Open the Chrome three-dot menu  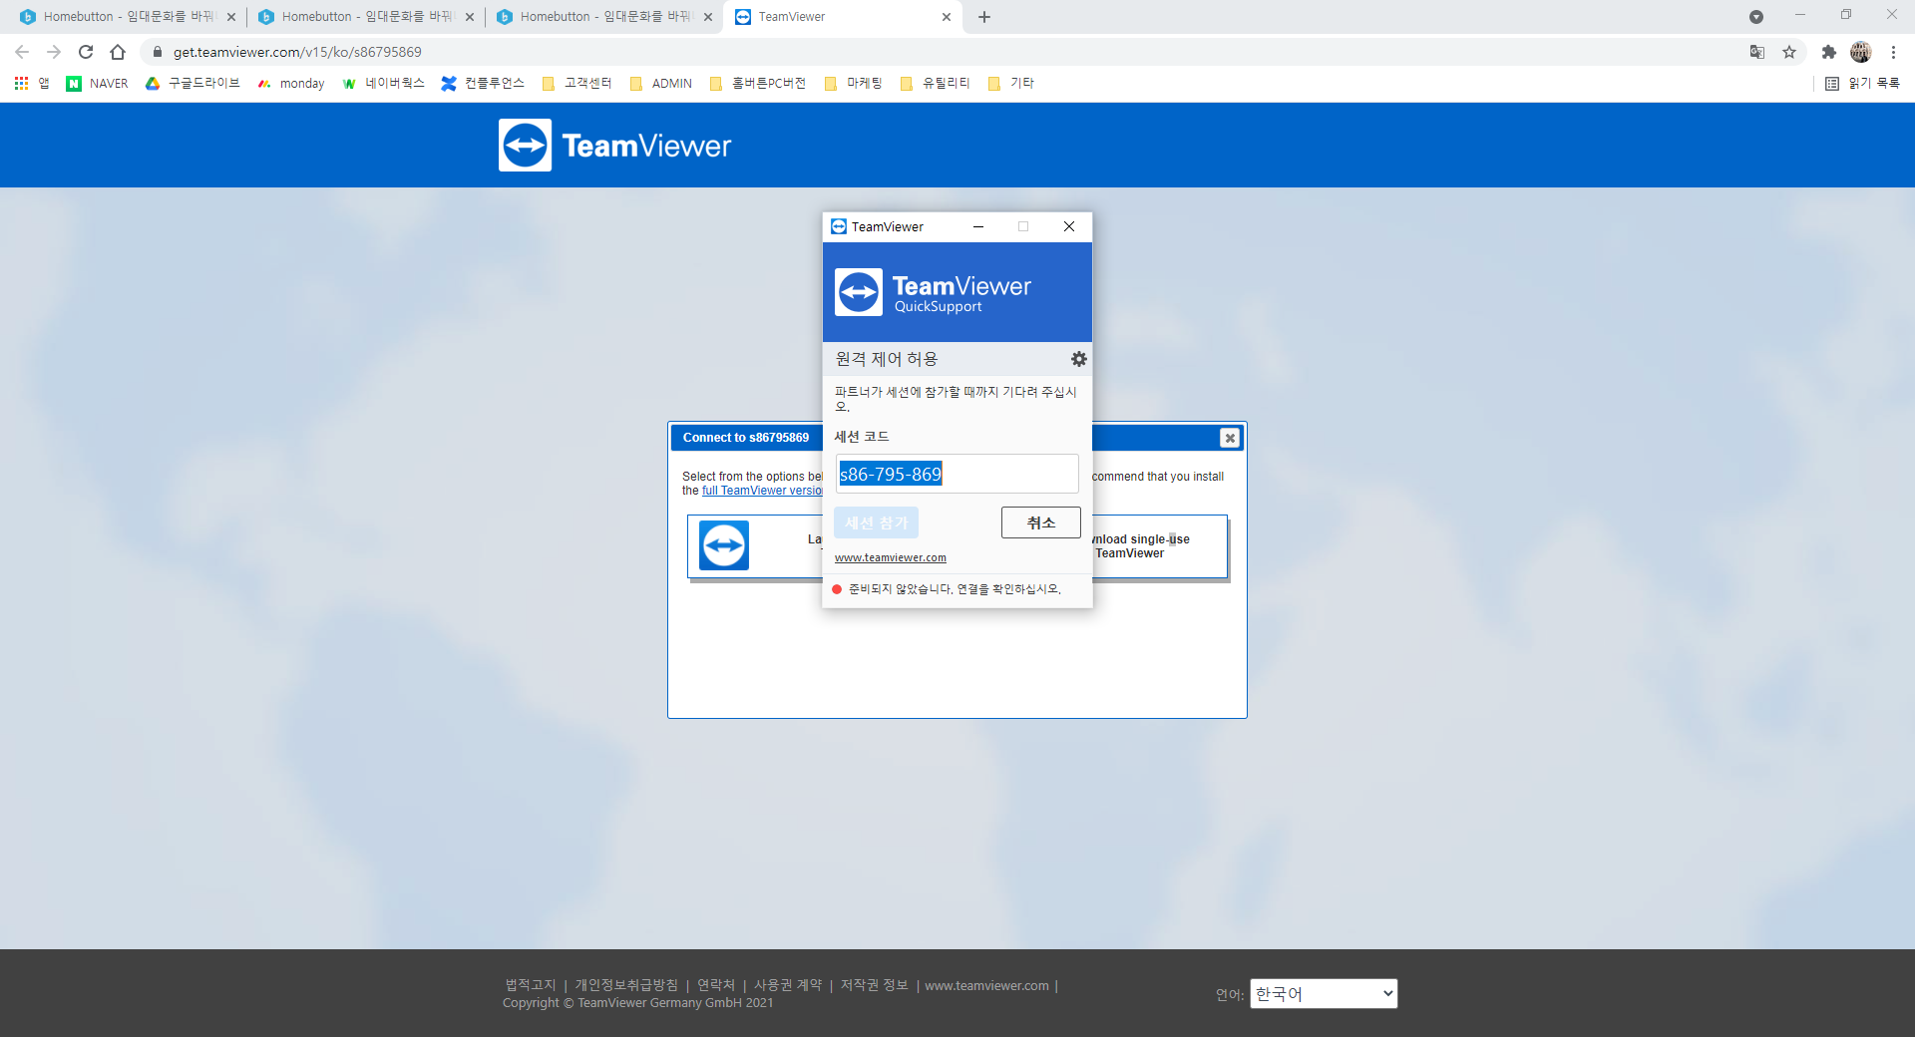[x=1893, y=52]
